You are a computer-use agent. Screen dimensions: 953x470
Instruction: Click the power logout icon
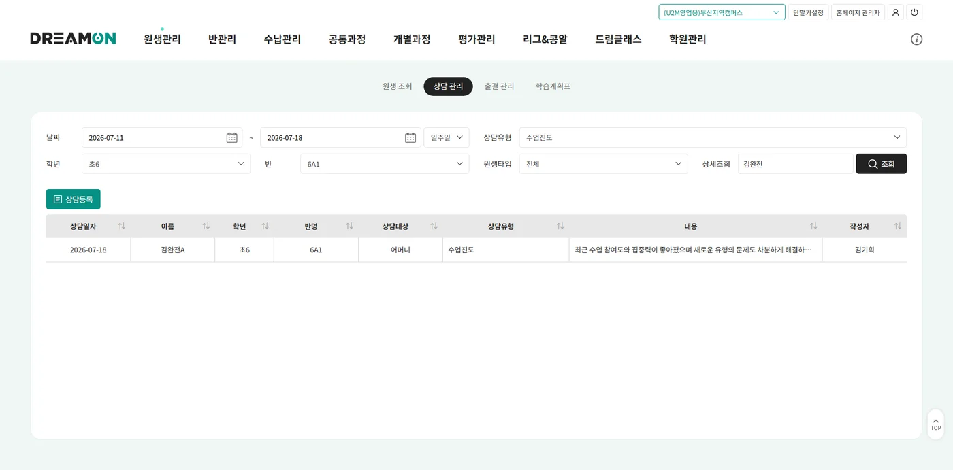click(914, 12)
